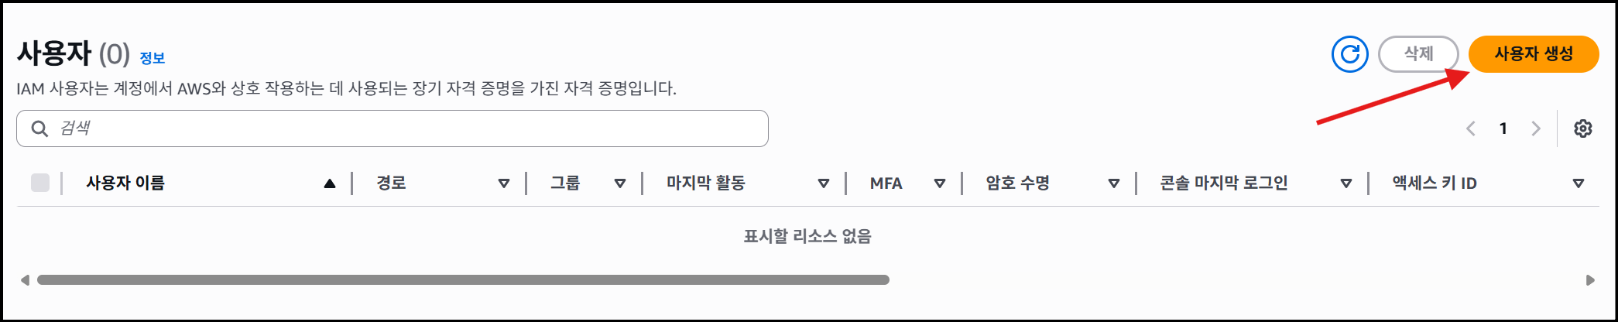Sort by 그룹 column arrow
1618x322 pixels.
tap(620, 183)
